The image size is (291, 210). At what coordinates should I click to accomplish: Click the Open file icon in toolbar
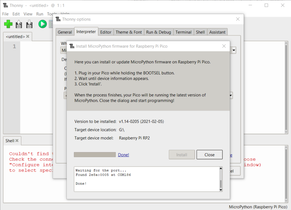coord(19,24)
